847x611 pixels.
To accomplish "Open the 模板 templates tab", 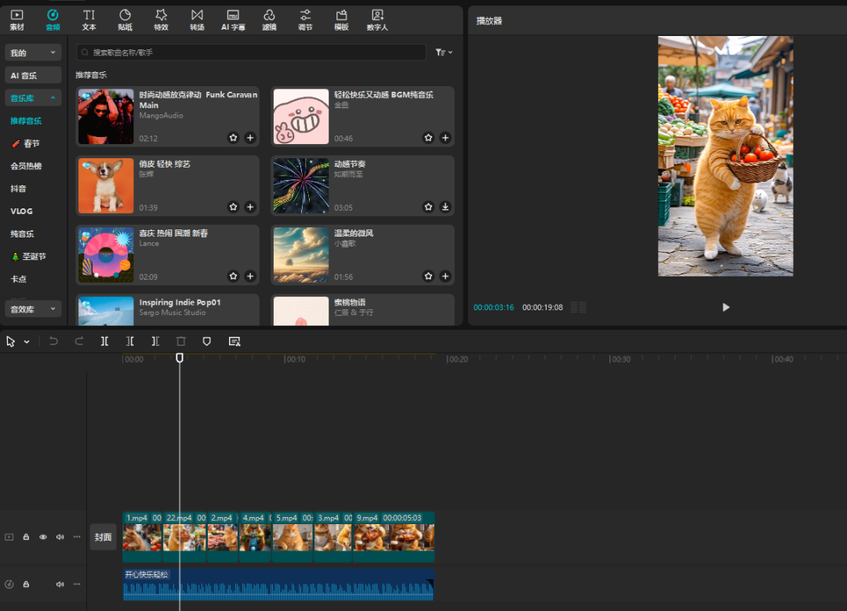I will click(x=341, y=20).
